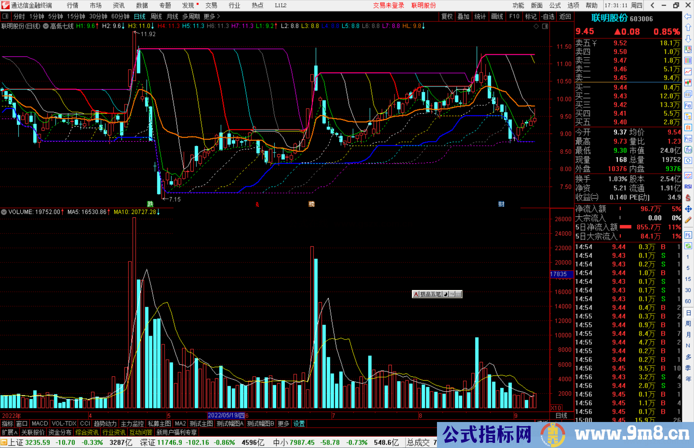Screen dimensions: 694x448
Task: Toggle the side panel icon at chart top-right
Action: (x=545, y=26)
